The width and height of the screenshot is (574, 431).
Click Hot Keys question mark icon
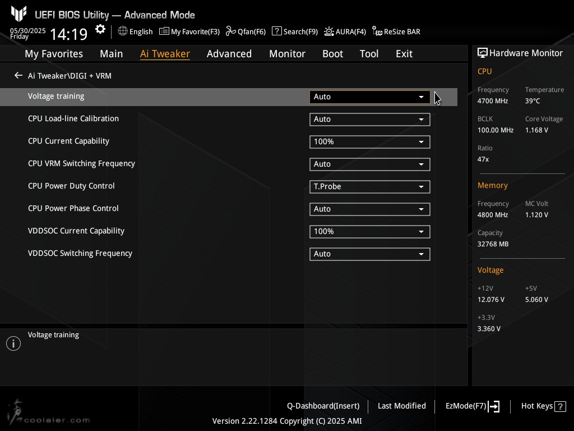coord(560,406)
